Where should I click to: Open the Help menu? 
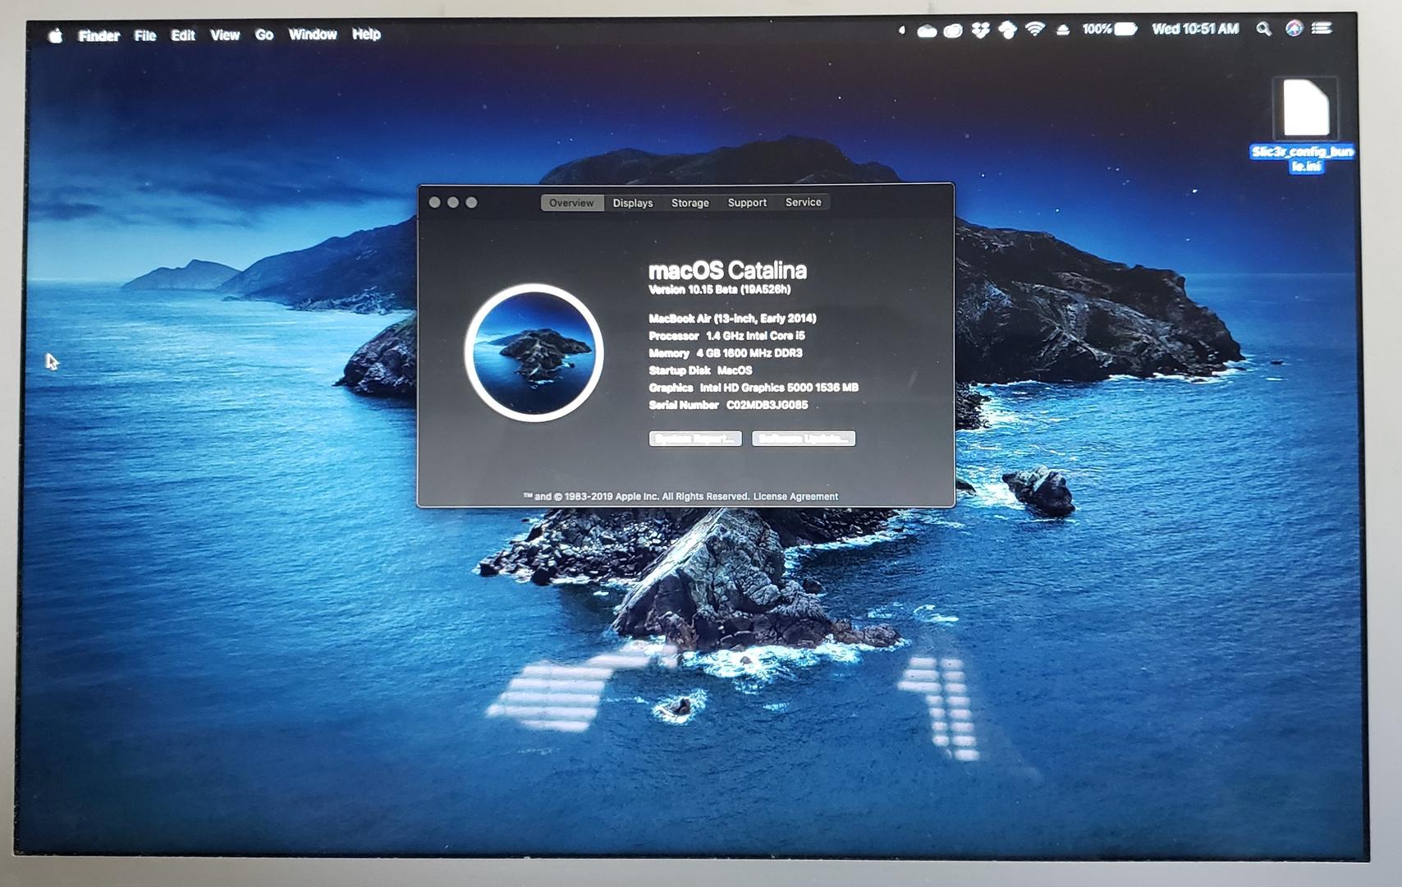tap(366, 34)
